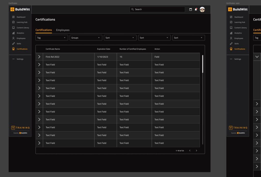
Task: Open Settings label in the Certificates- open frame
Action: (x=238, y=59)
